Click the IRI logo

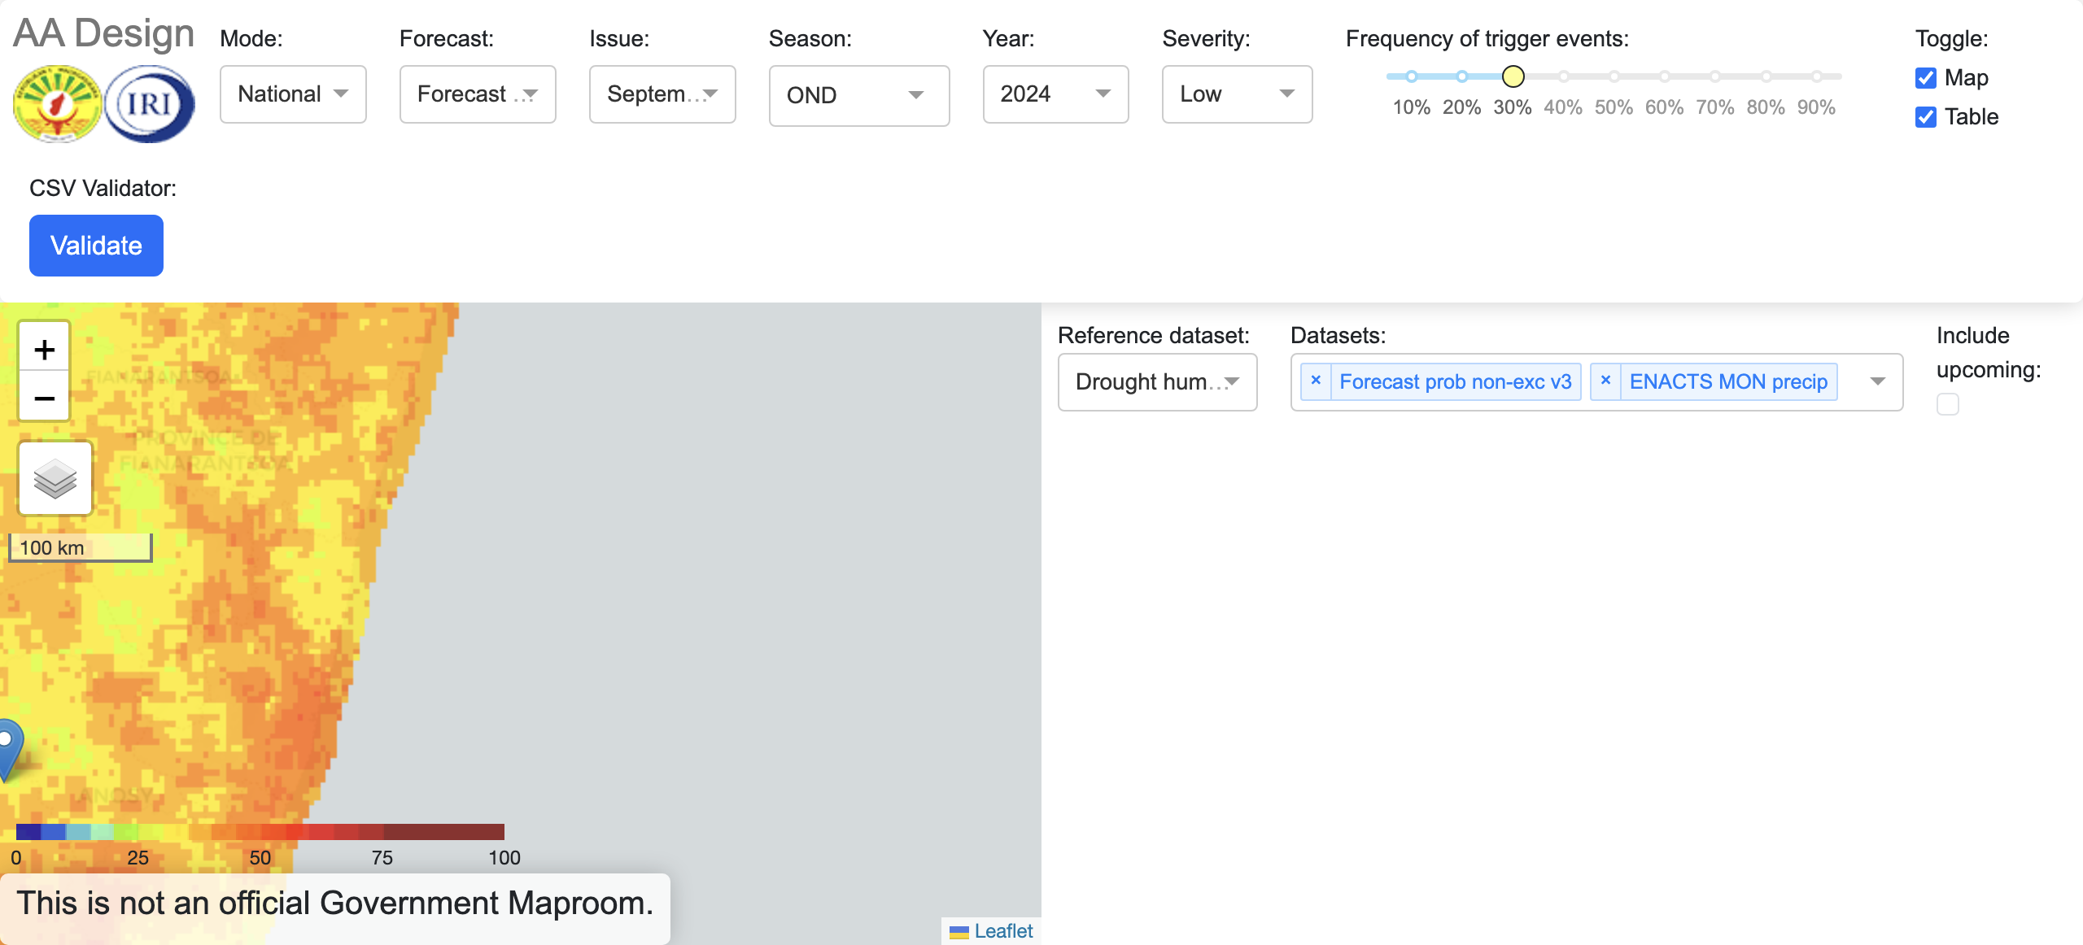(x=150, y=104)
